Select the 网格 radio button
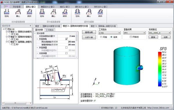Screen dimensions: 174x110 pyautogui.click(x=101, y=37)
